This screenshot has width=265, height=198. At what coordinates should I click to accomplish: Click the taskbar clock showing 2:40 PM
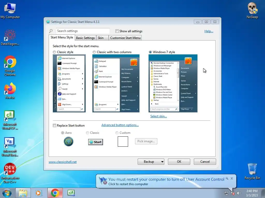coord(252,193)
